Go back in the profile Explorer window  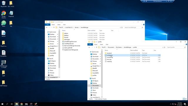[89, 47]
